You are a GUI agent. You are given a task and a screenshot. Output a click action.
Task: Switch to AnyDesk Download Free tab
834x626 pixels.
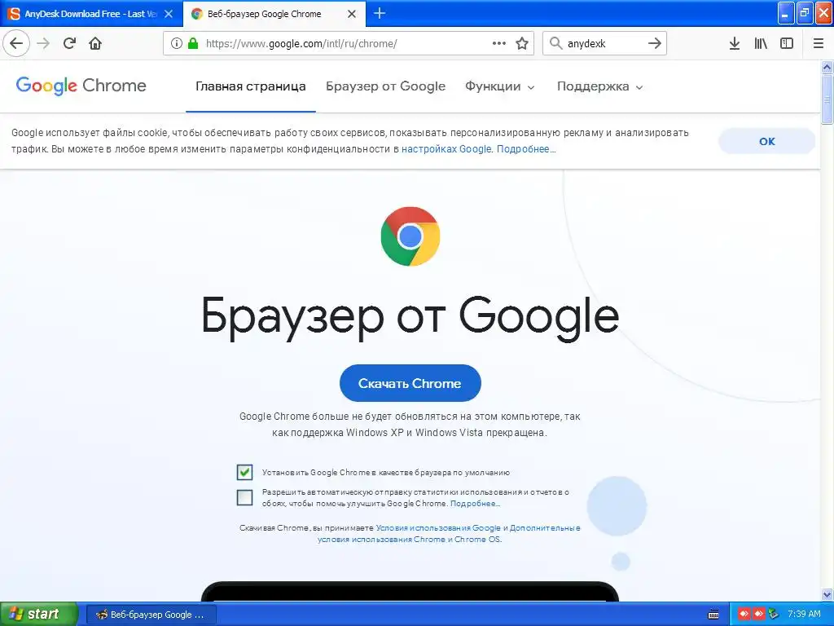91,14
